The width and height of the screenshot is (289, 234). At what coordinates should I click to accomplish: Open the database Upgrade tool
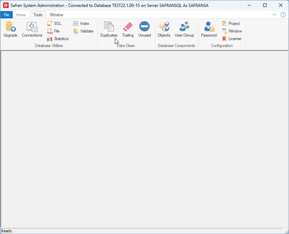coord(10,29)
